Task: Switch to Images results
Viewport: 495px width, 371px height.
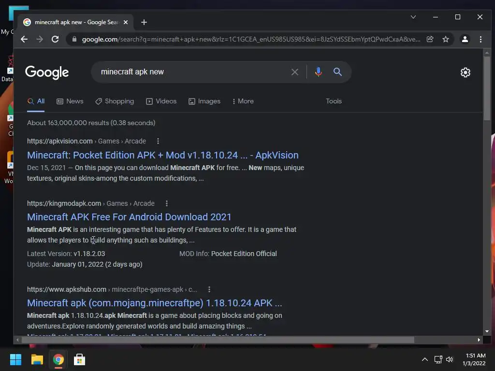Action: tap(204, 101)
